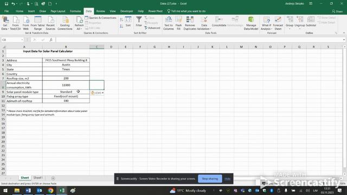Open Recent Sources
The image size is (347, 195).
(50, 23)
